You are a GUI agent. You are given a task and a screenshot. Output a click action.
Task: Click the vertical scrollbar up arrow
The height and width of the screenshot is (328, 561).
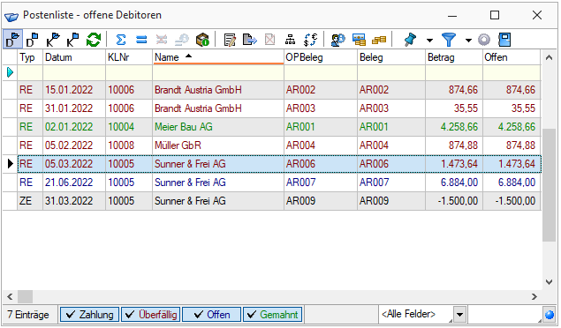coord(549,57)
